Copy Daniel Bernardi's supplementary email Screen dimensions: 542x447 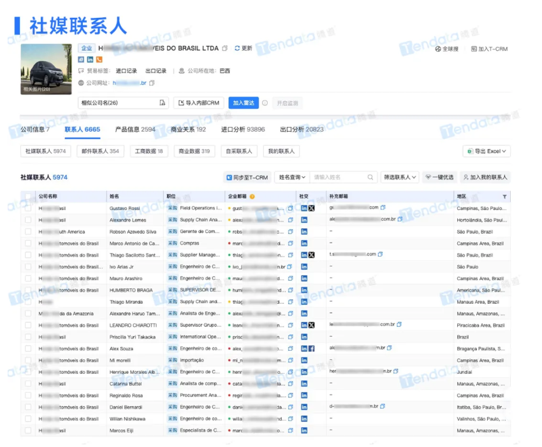pyautogui.click(x=383, y=406)
